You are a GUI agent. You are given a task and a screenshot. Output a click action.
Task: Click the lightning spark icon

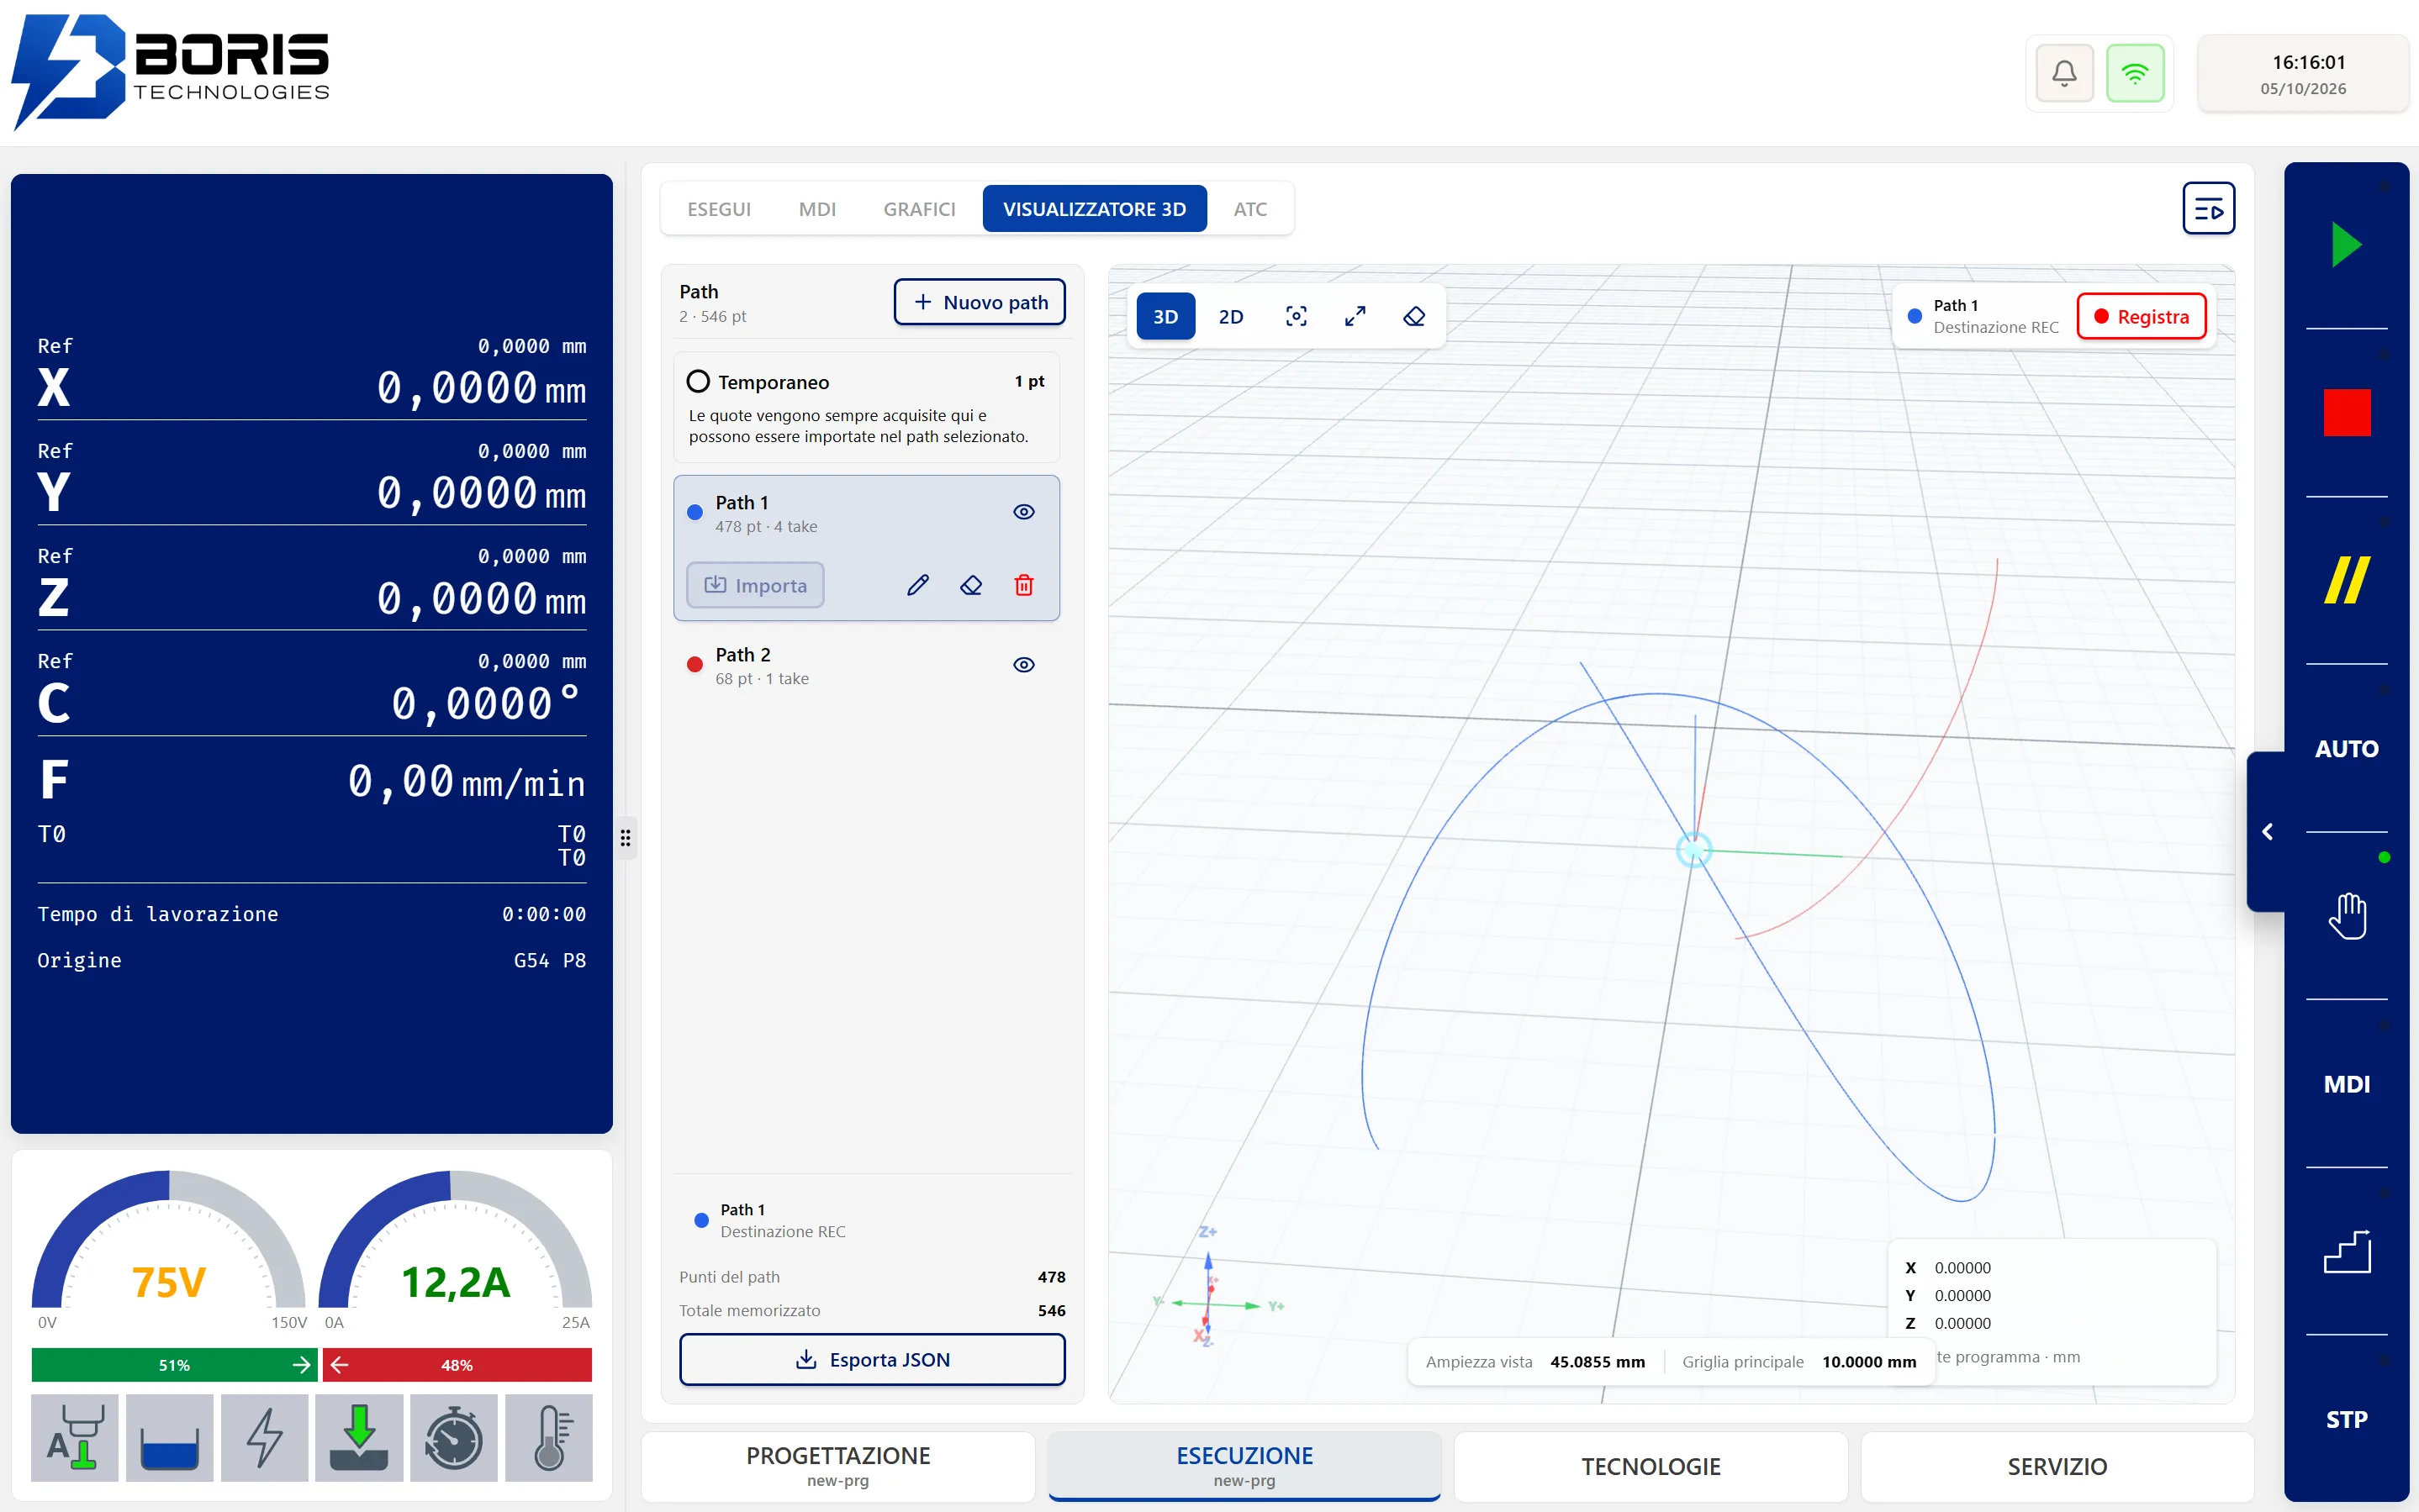(x=264, y=1438)
